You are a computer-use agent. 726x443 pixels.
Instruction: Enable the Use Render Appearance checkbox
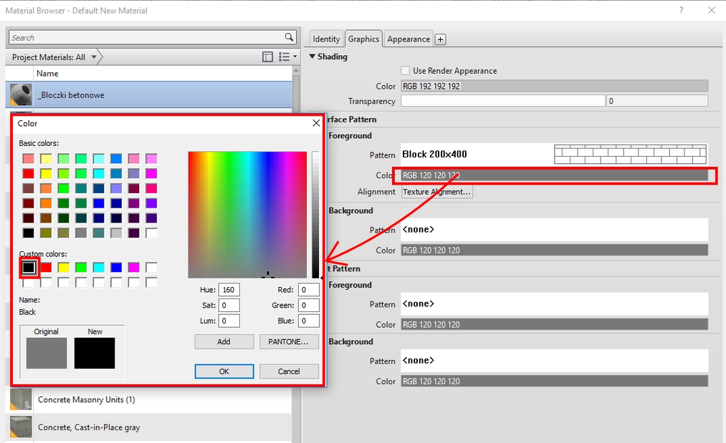coord(404,71)
